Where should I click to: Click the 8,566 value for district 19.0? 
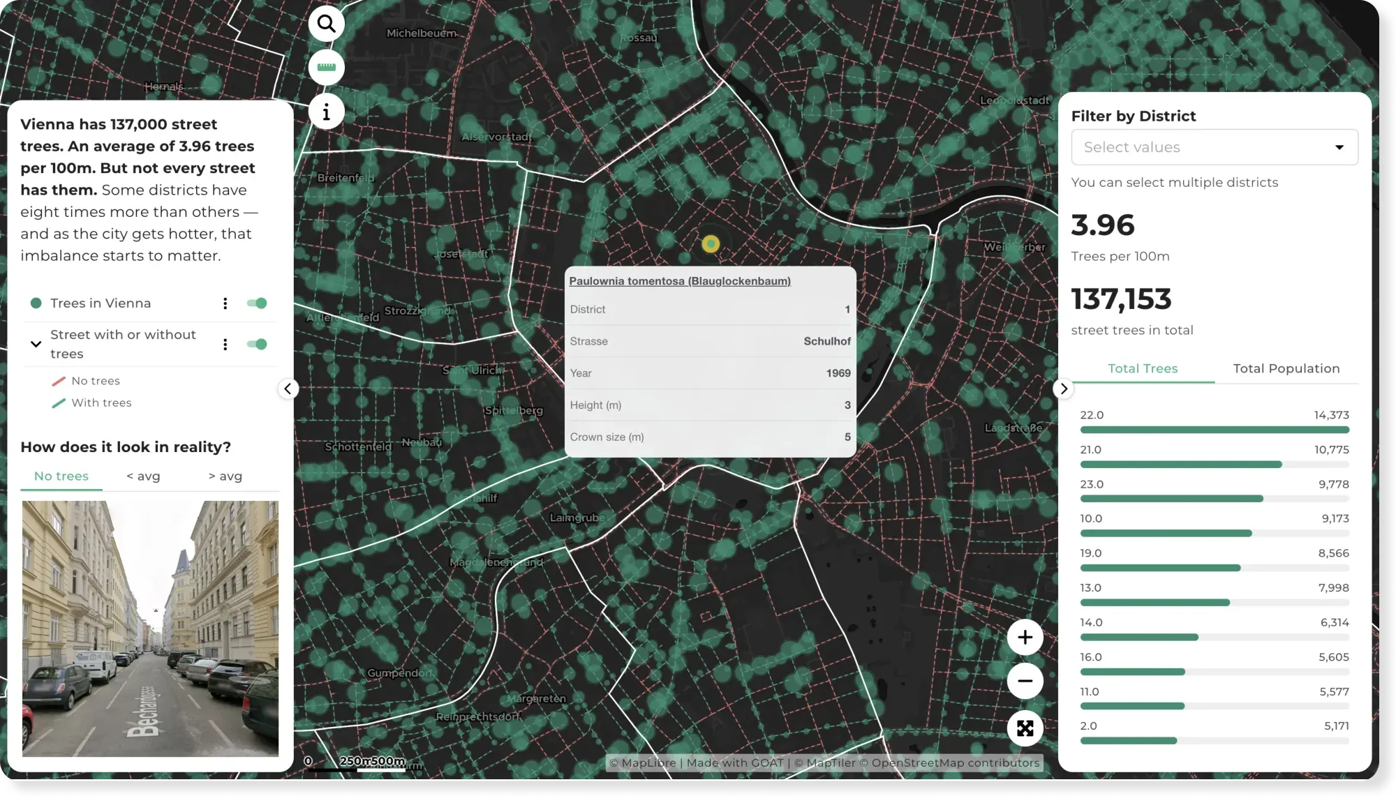(x=1333, y=553)
